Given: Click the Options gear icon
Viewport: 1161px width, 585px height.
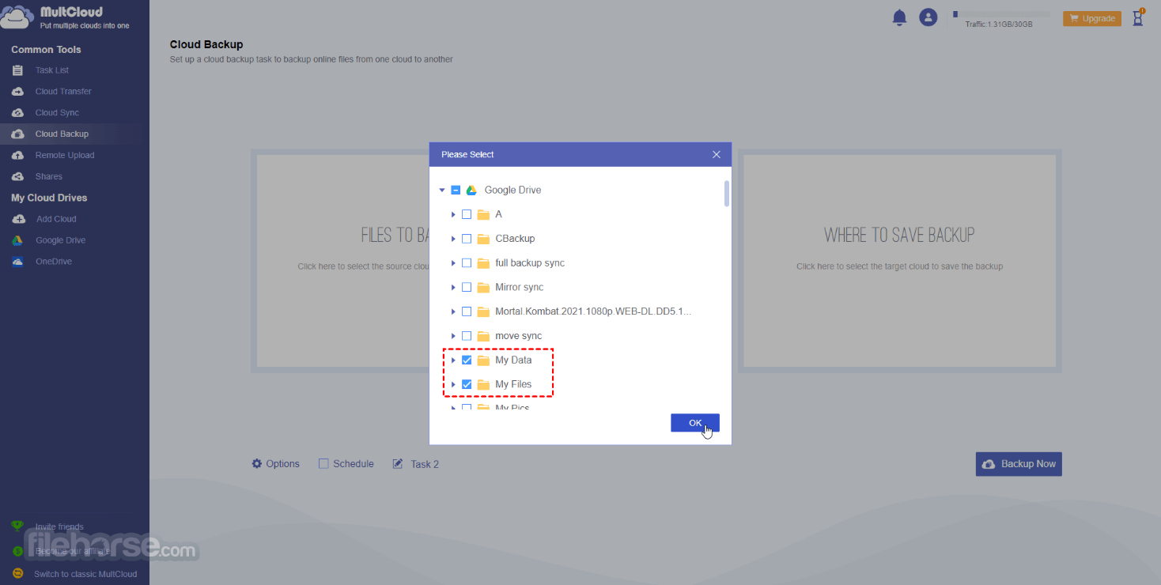Looking at the screenshot, I should coord(257,464).
